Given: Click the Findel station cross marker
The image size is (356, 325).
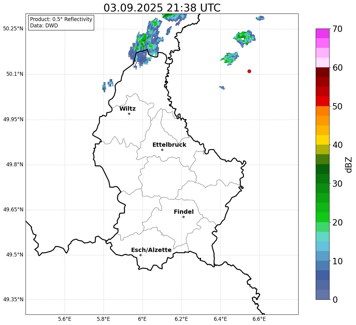Looking at the screenshot, I should coord(183,217).
